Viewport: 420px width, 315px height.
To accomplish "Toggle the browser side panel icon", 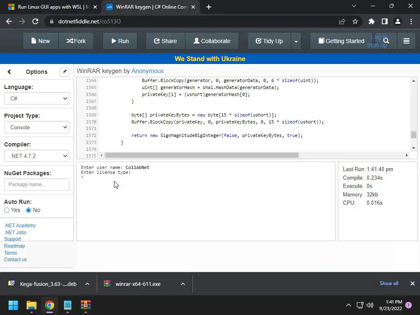I will [x=385, y=21].
